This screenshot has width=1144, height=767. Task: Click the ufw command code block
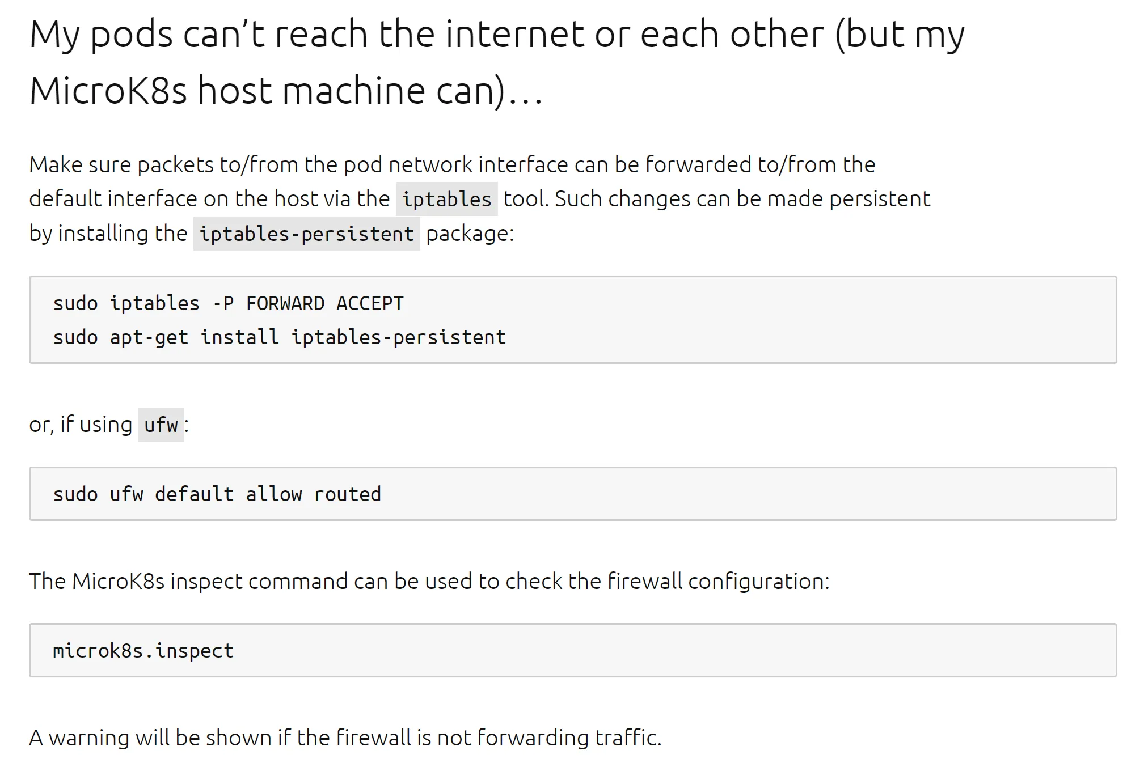point(573,494)
